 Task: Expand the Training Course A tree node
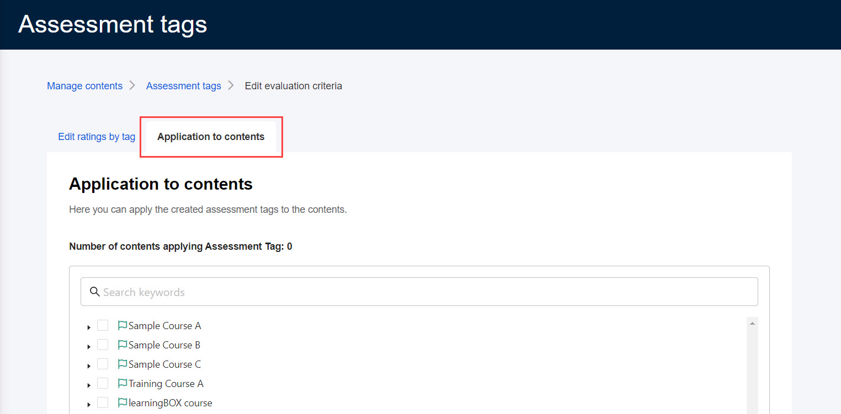pos(89,385)
